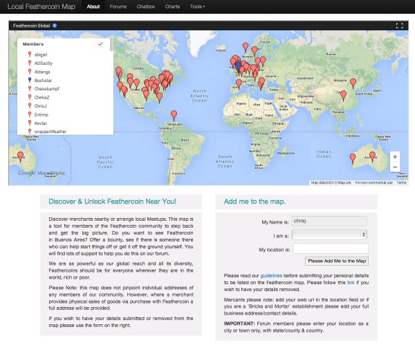Click the blue info icon beside Feathercoin Global
Screen dimensions: 415x347
pos(55,26)
